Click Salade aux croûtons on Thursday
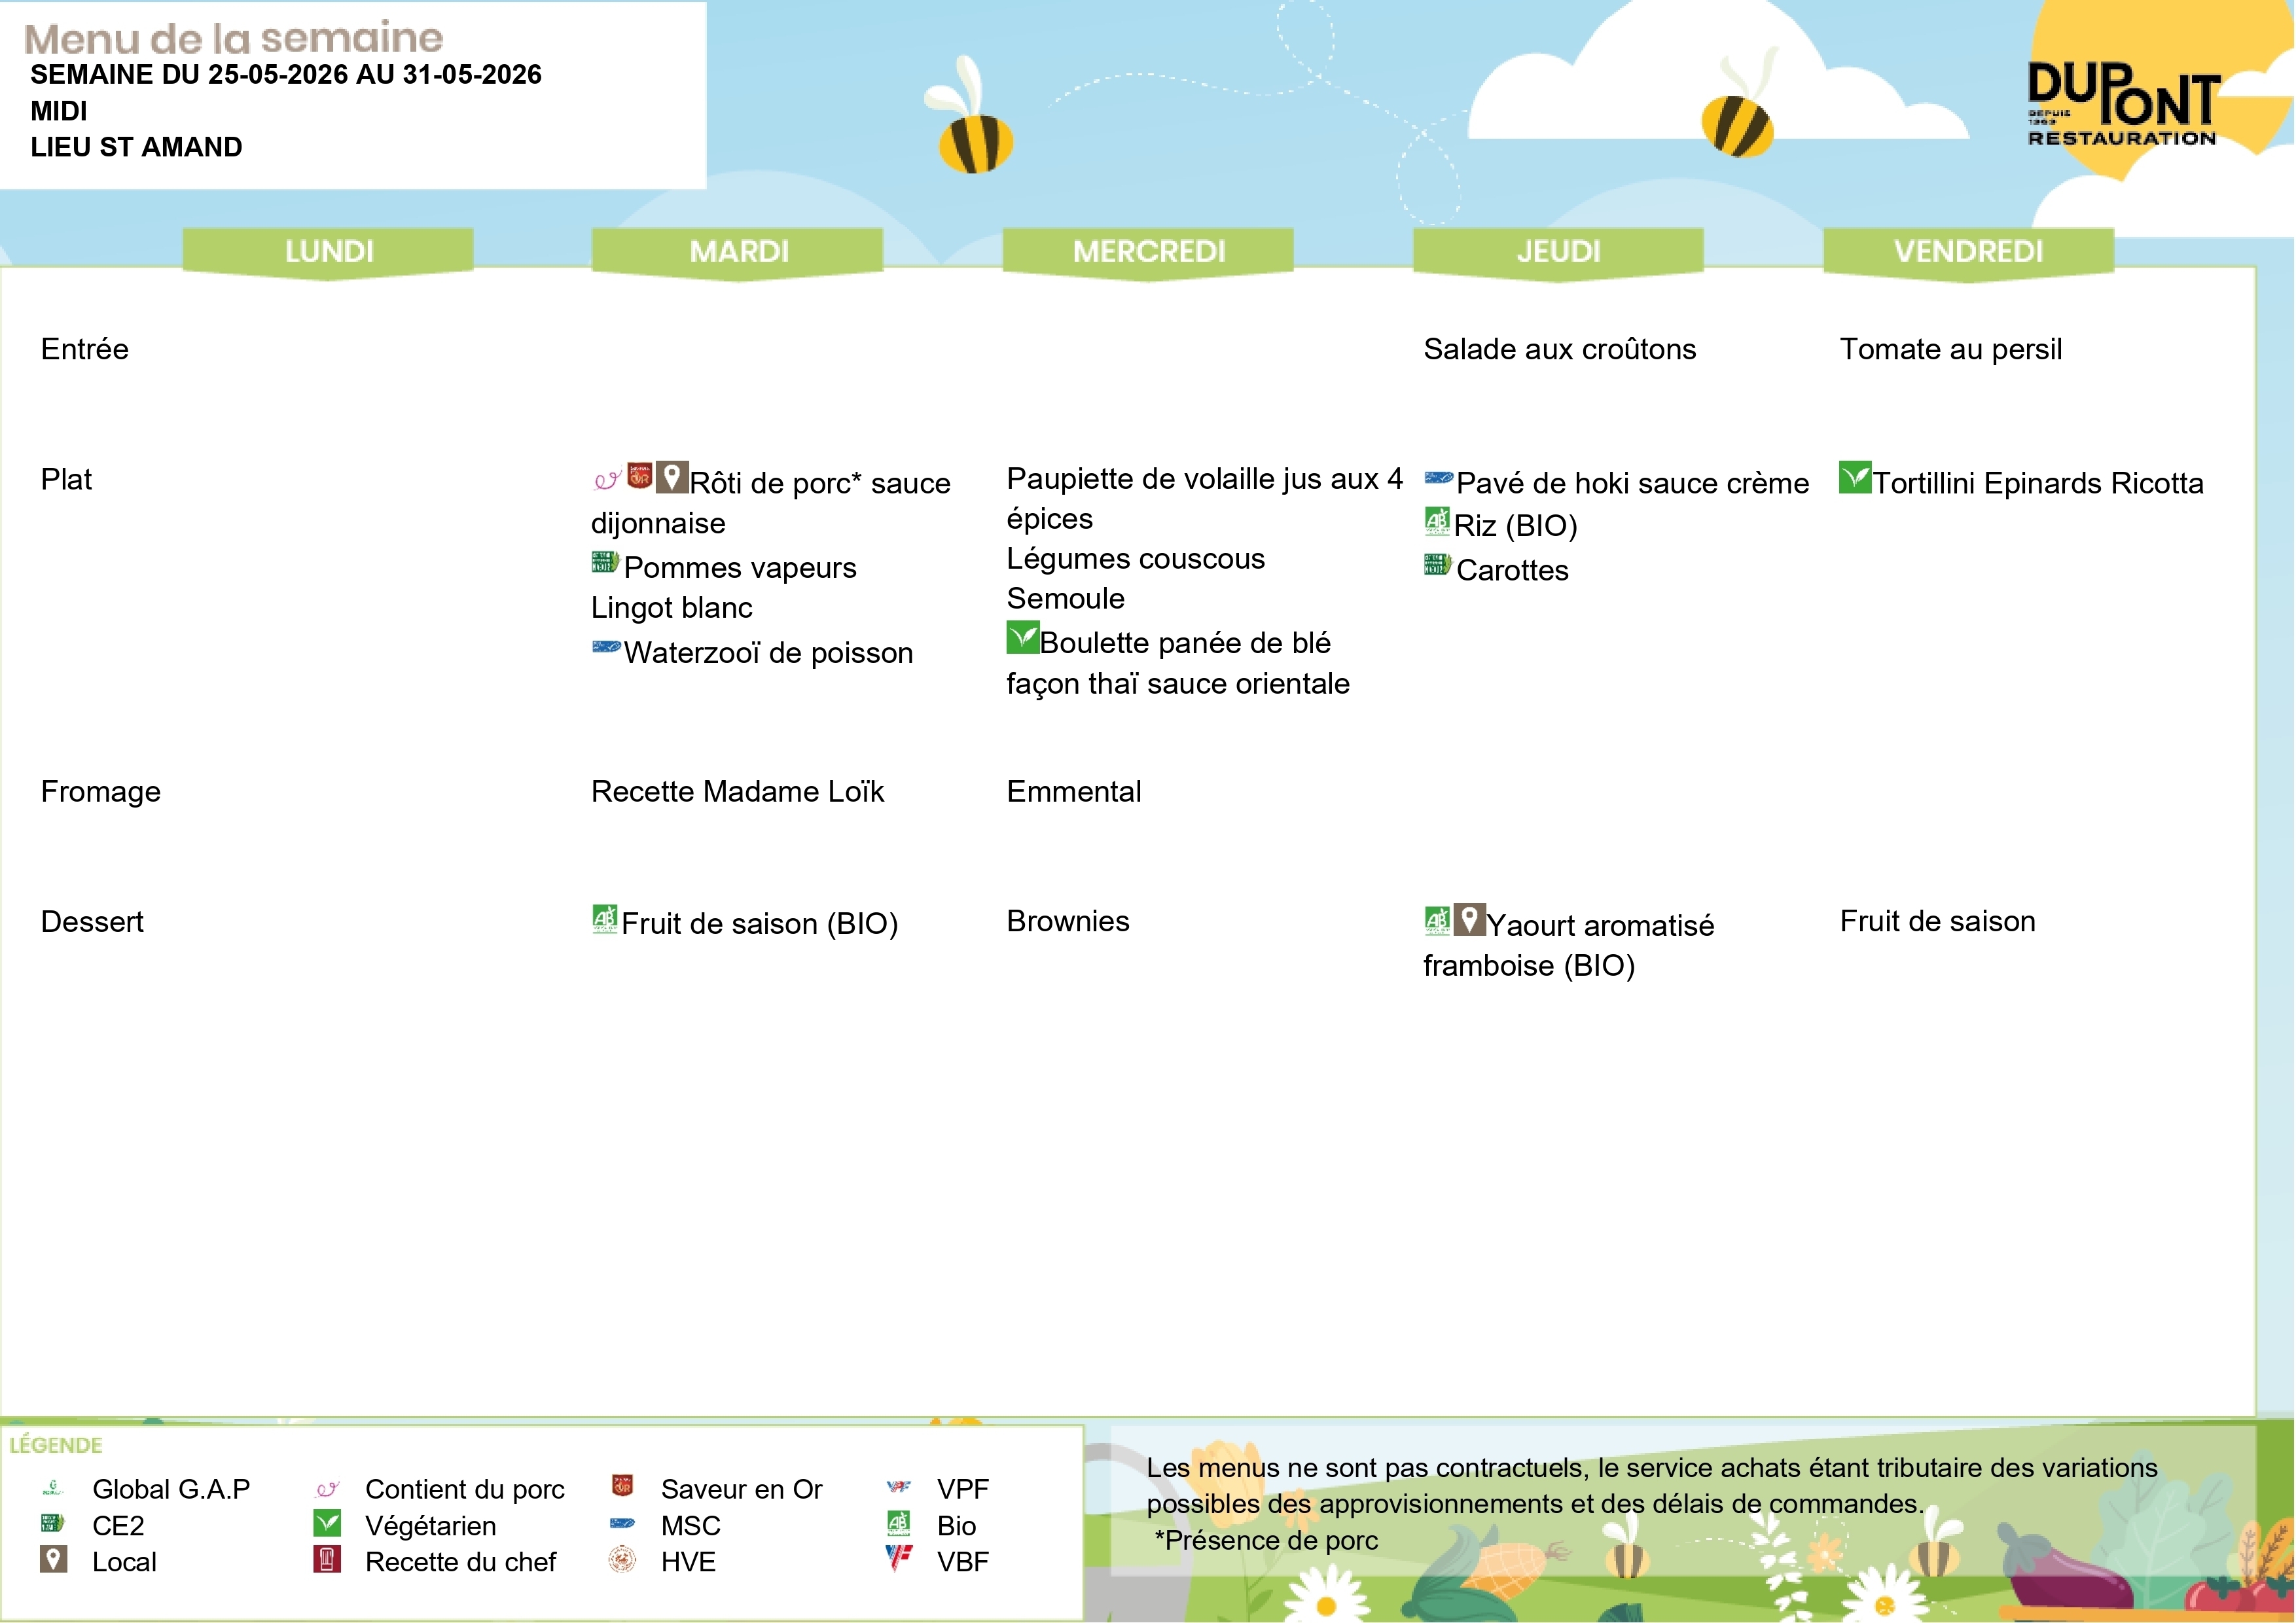2296x1623 pixels. [1559, 349]
